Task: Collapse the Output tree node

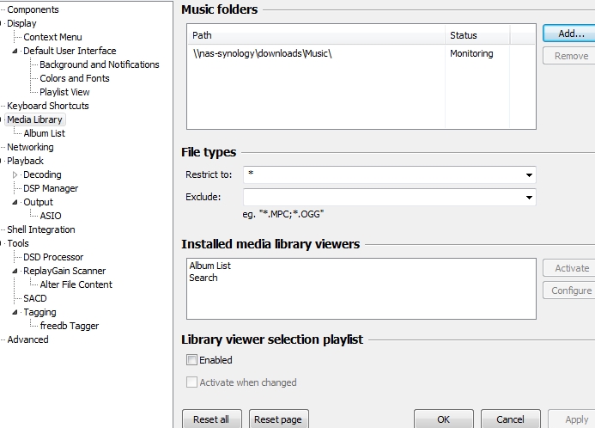Action: (x=15, y=202)
